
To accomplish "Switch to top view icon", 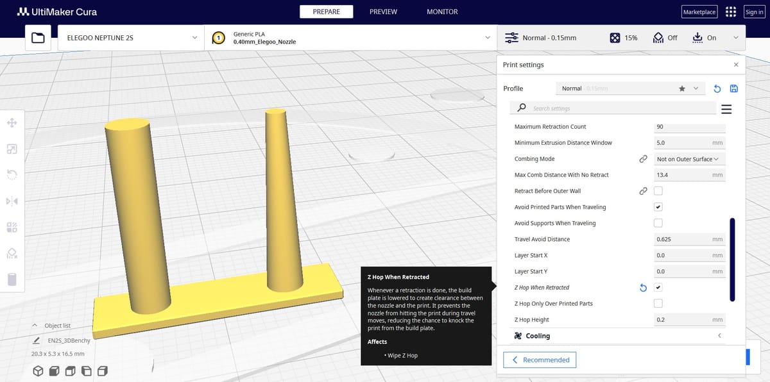I will 71,371.
